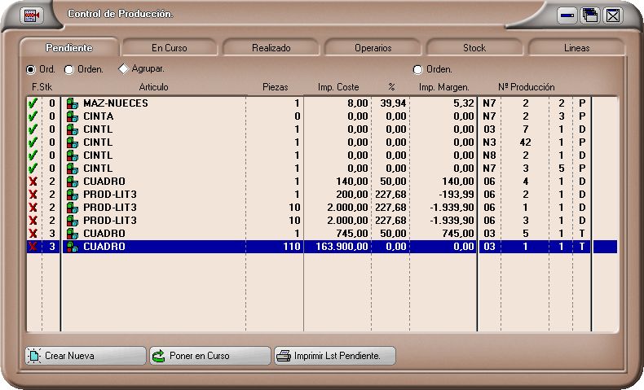Click the app icon in title bar
The width and height of the screenshot is (644, 390).
point(32,15)
